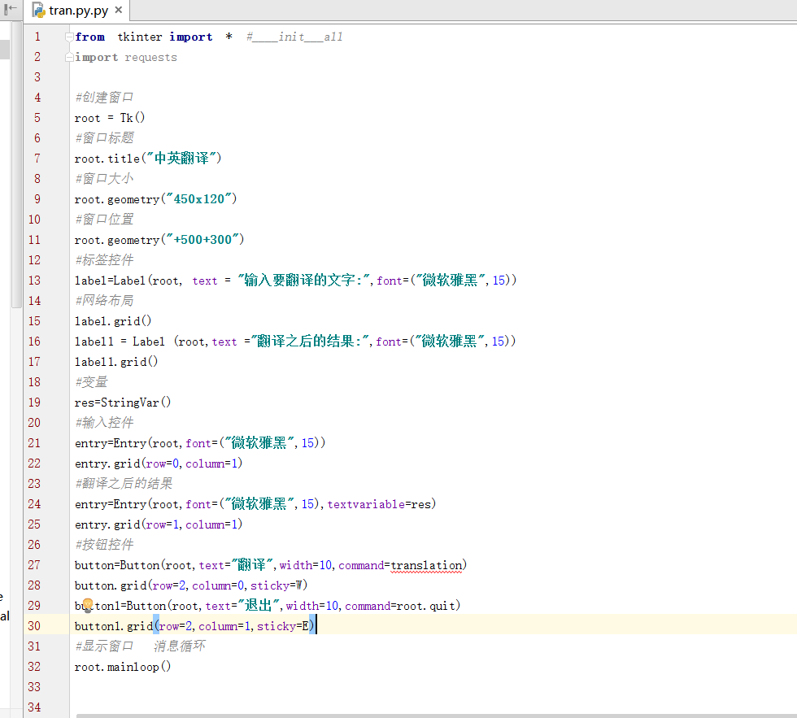Click line number 30 in the gutter
The width and height of the screenshot is (797, 718).
(34, 626)
